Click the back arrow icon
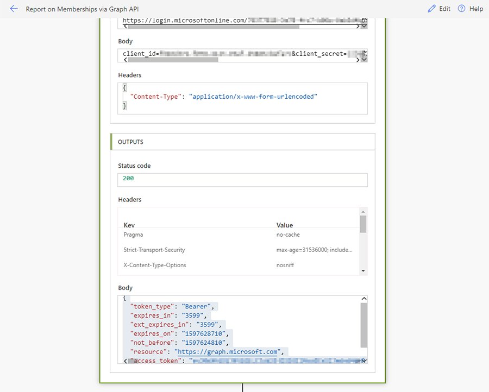 pyautogui.click(x=14, y=9)
